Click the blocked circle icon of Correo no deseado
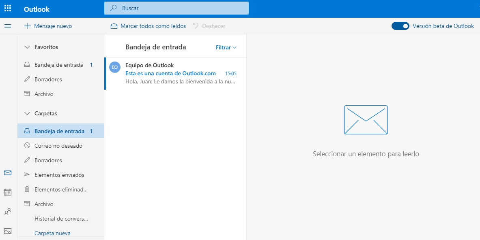Screen dimensions: 480x240 (x=27, y=146)
